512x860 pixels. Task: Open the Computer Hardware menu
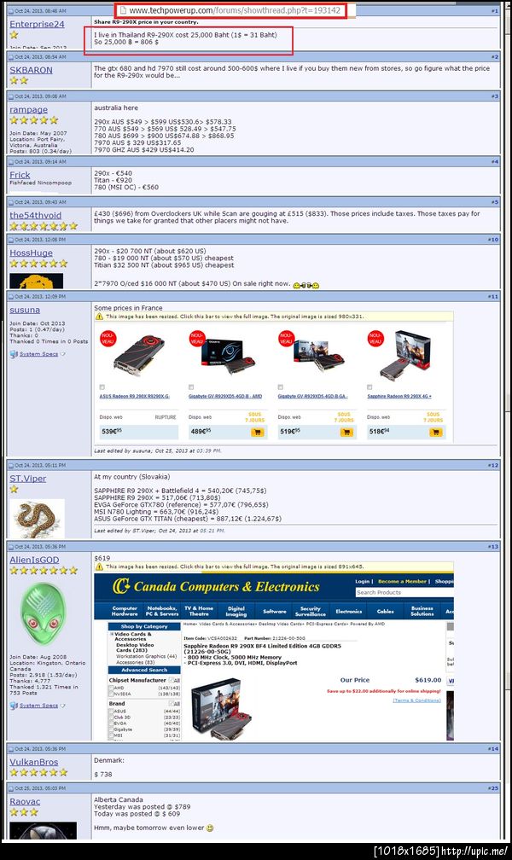click(x=125, y=611)
